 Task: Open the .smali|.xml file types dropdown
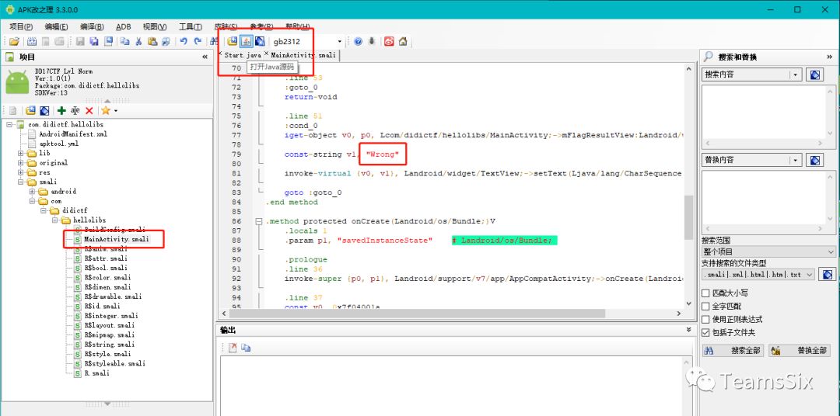[x=809, y=274]
